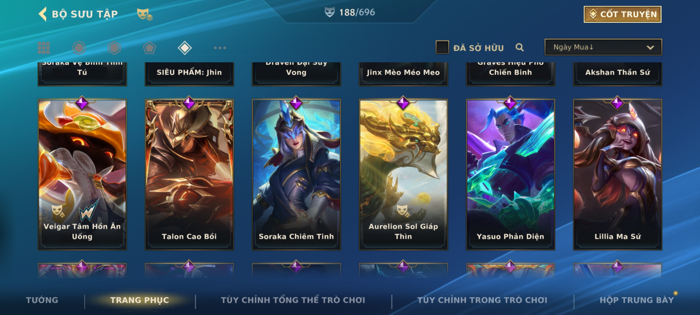Open more filters via three-dots icon
Viewport: 700px width, 315px height.
pos(220,48)
